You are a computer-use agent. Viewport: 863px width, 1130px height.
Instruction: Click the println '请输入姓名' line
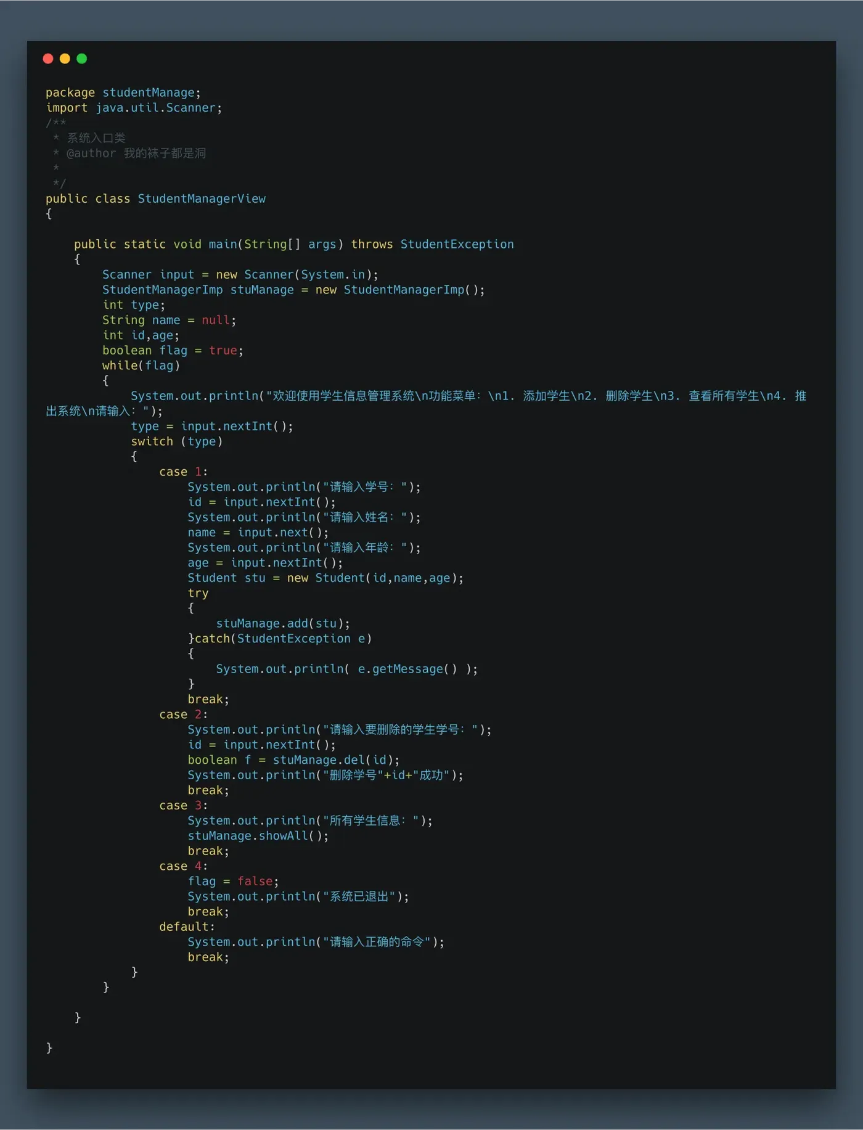(305, 517)
